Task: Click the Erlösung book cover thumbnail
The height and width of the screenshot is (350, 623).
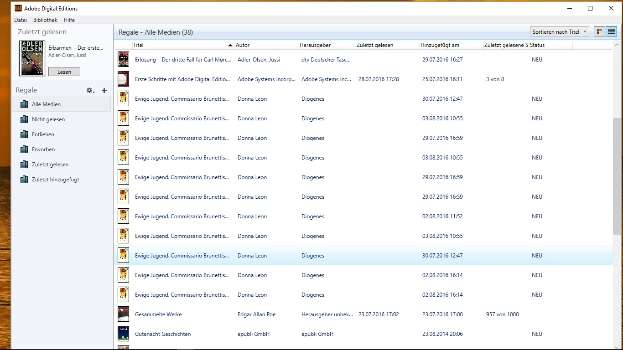Action: tap(123, 60)
